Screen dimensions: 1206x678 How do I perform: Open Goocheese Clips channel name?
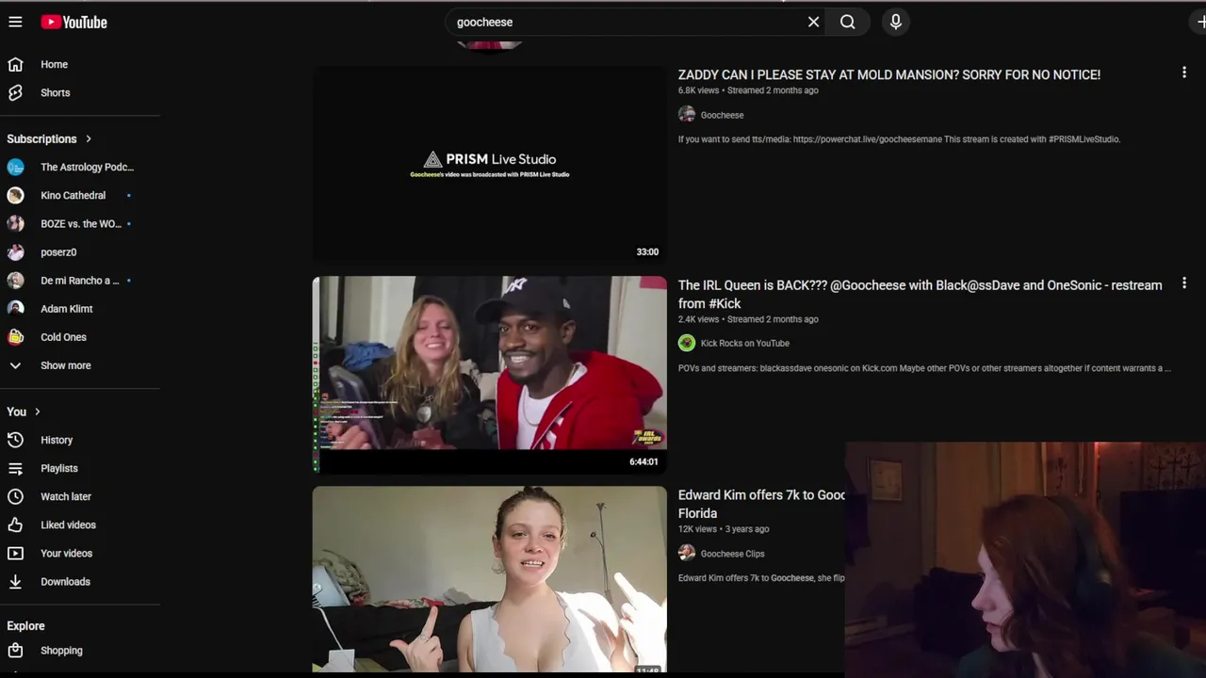(x=732, y=554)
